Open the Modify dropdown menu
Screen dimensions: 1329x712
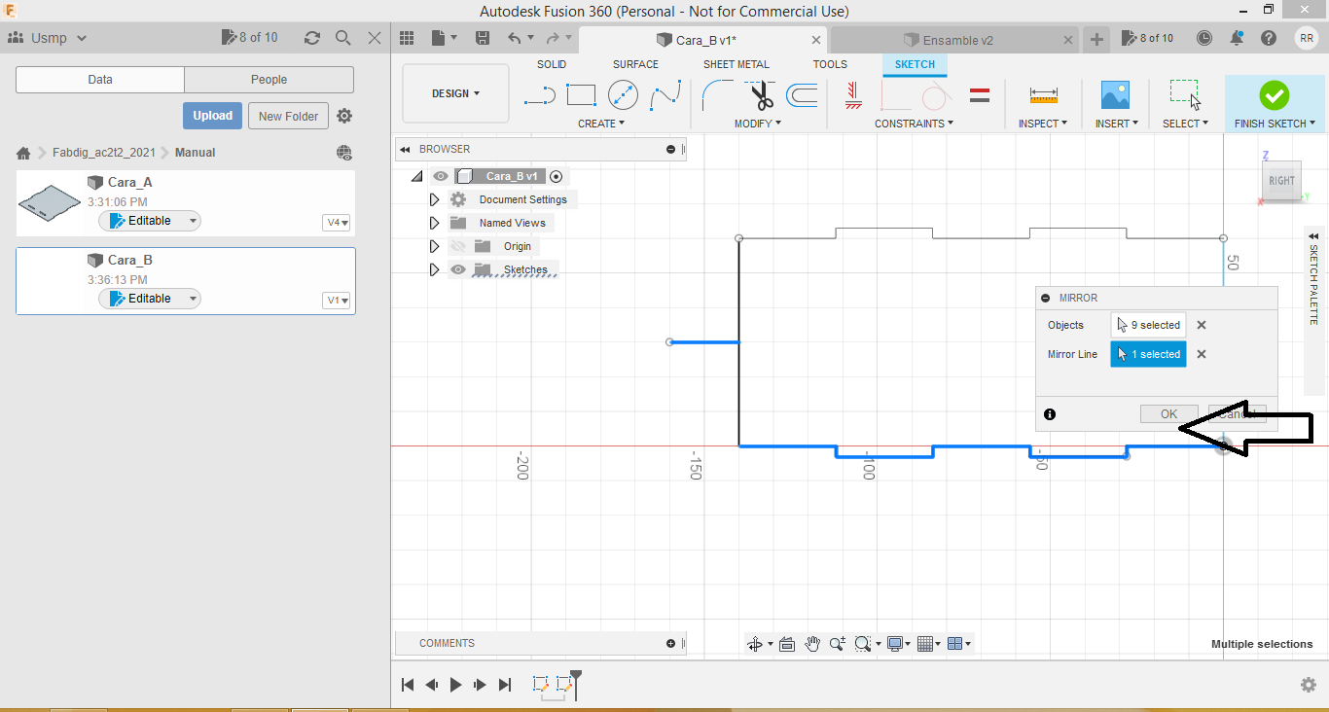click(758, 124)
